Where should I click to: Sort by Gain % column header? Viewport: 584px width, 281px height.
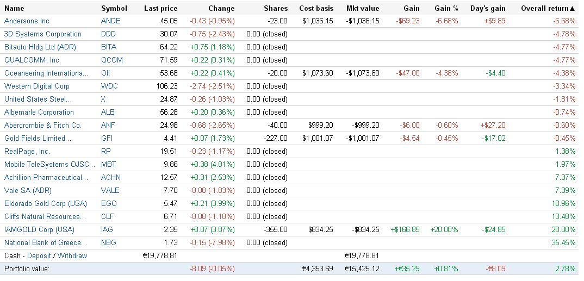(446, 8)
